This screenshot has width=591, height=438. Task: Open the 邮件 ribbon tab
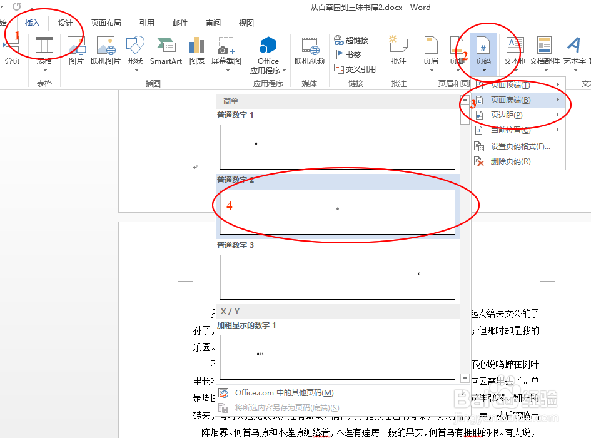[x=179, y=23]
